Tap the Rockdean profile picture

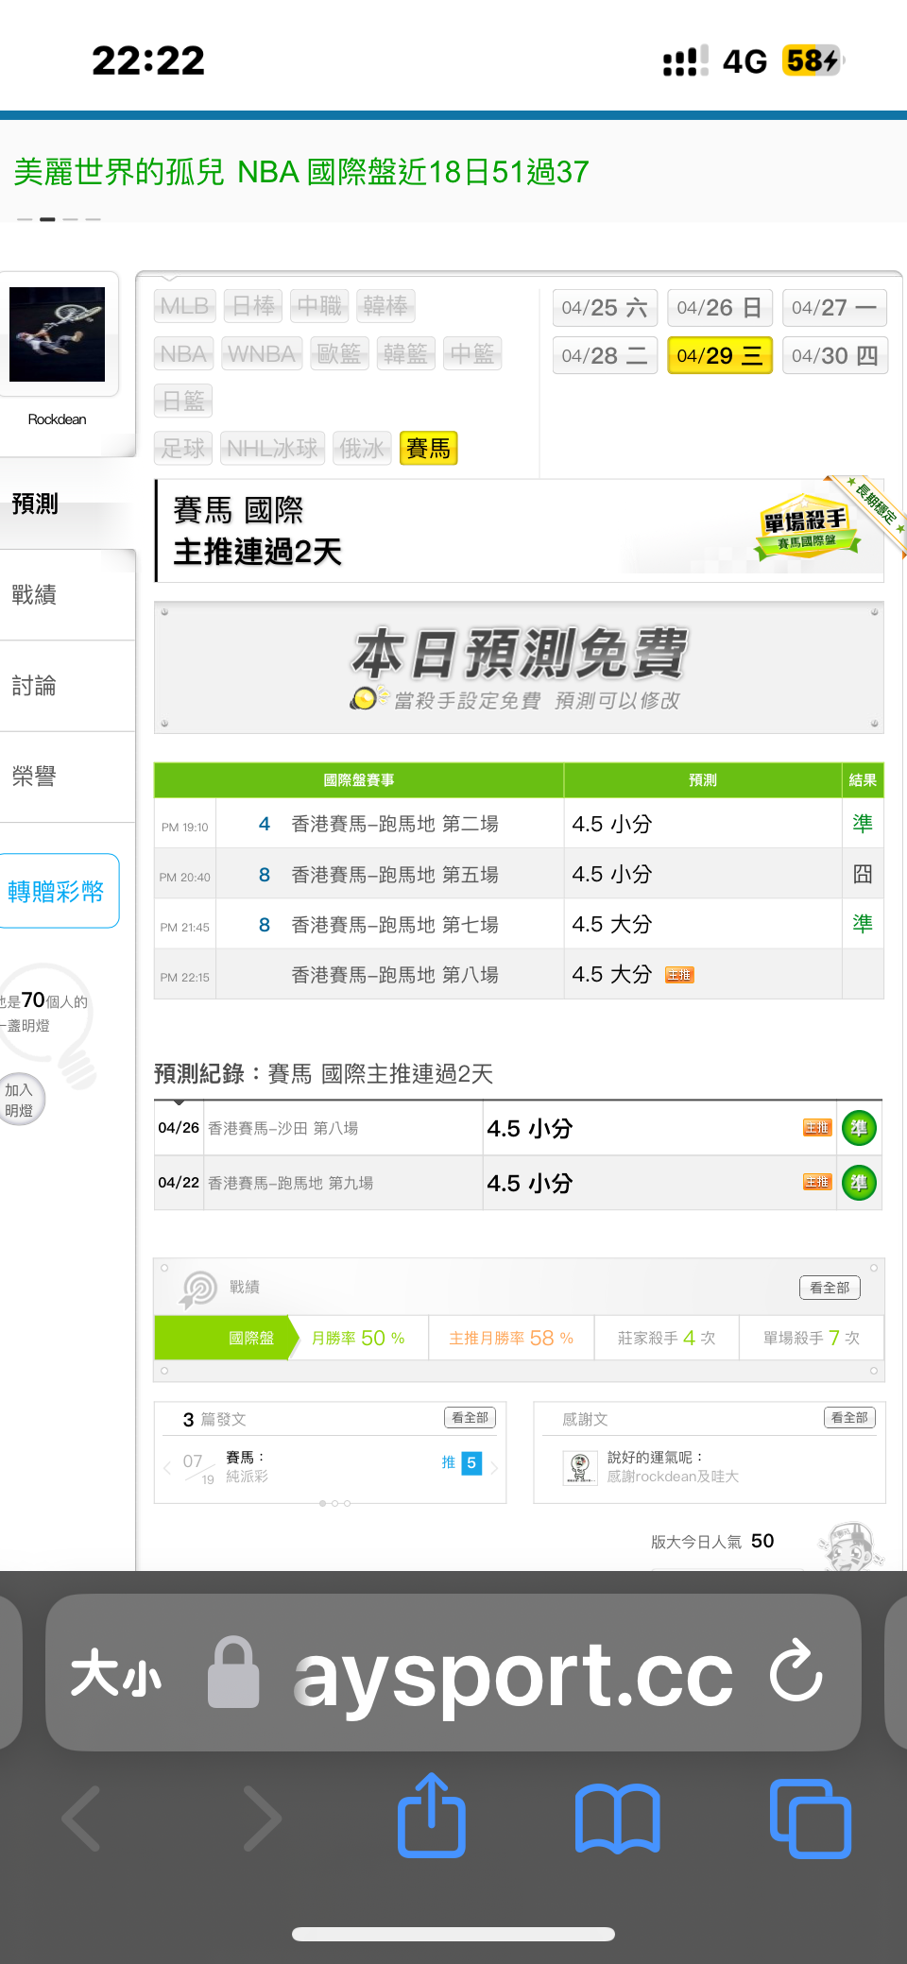[x=58, y=334]
